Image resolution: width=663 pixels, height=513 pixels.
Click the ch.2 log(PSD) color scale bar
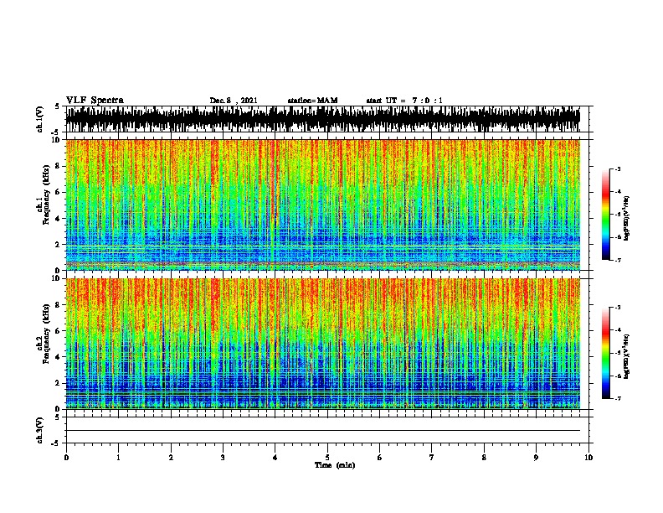point(606,353)
